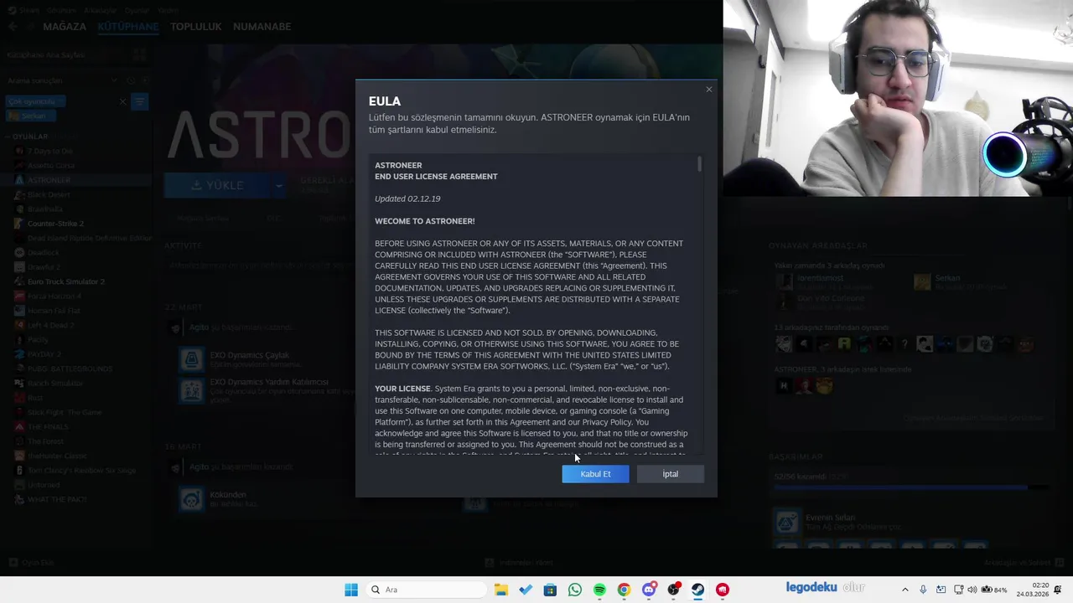Click the Steam icon in the taskbar

pyautogui.click(x=697, y=590)
